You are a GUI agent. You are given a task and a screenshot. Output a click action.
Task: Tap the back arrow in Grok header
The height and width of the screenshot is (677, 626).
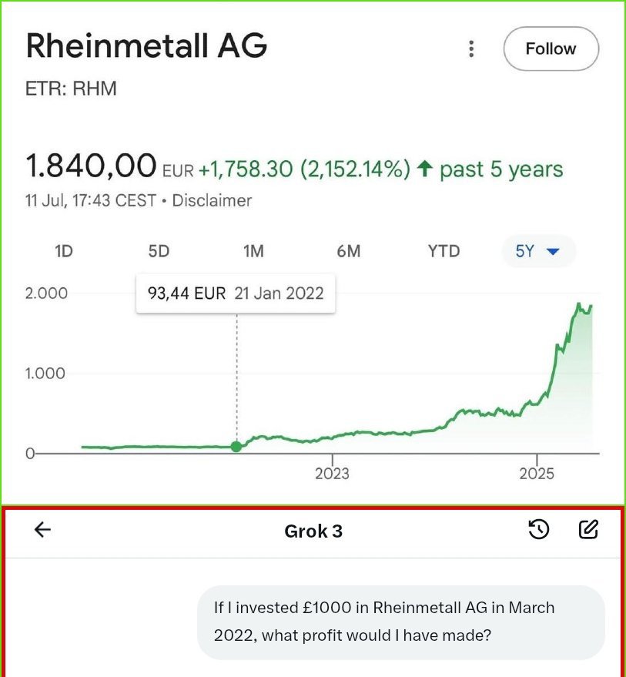coord(42,529)
